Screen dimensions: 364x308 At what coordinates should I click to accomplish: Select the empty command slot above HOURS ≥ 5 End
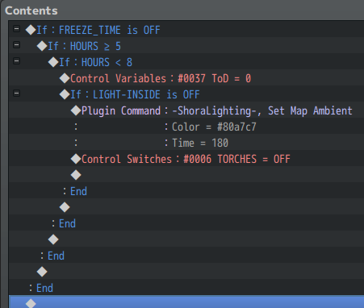(x=186, y=239)
